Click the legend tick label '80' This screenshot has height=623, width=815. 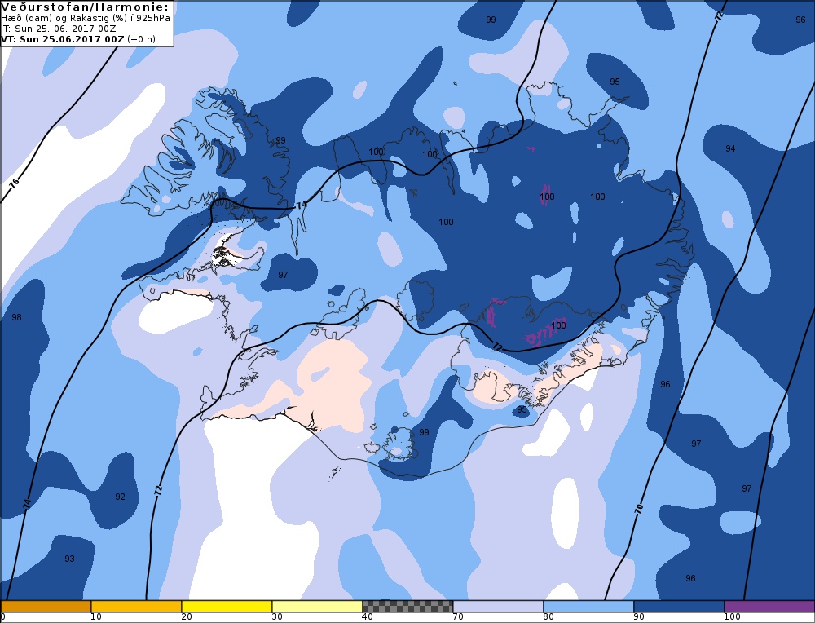coord(548,617)
